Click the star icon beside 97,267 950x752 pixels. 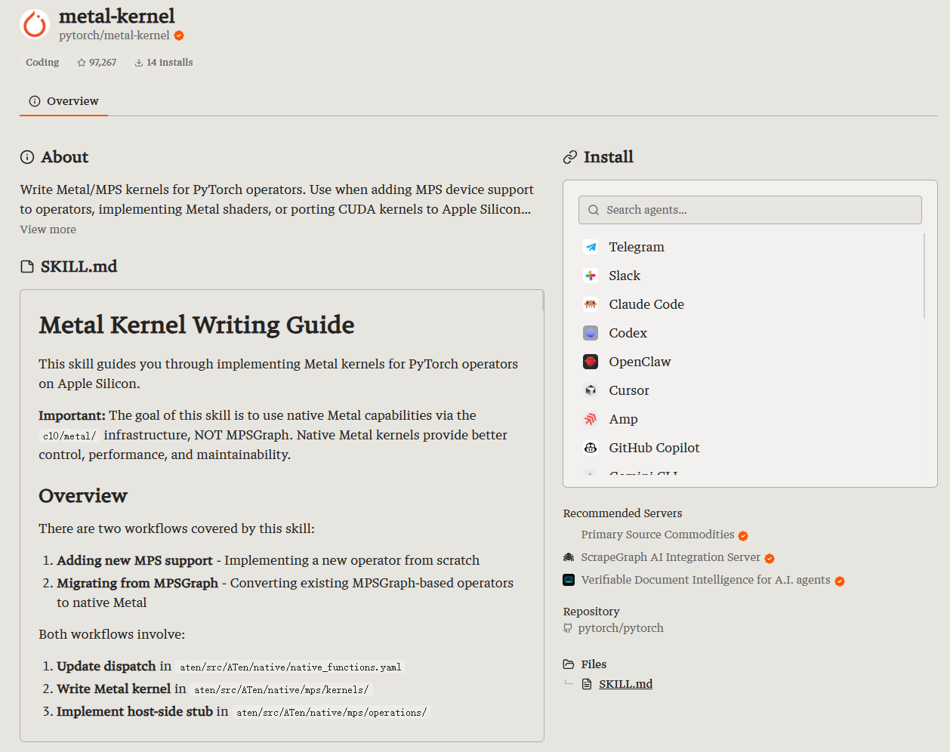82,63
